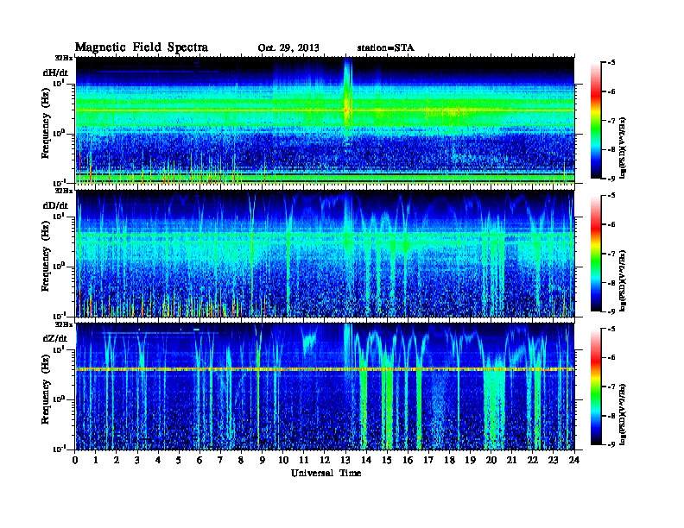This screenshot has height=528, width=684.
Task: Click hour tick label 15 on time axis
Action: (387, 460)
